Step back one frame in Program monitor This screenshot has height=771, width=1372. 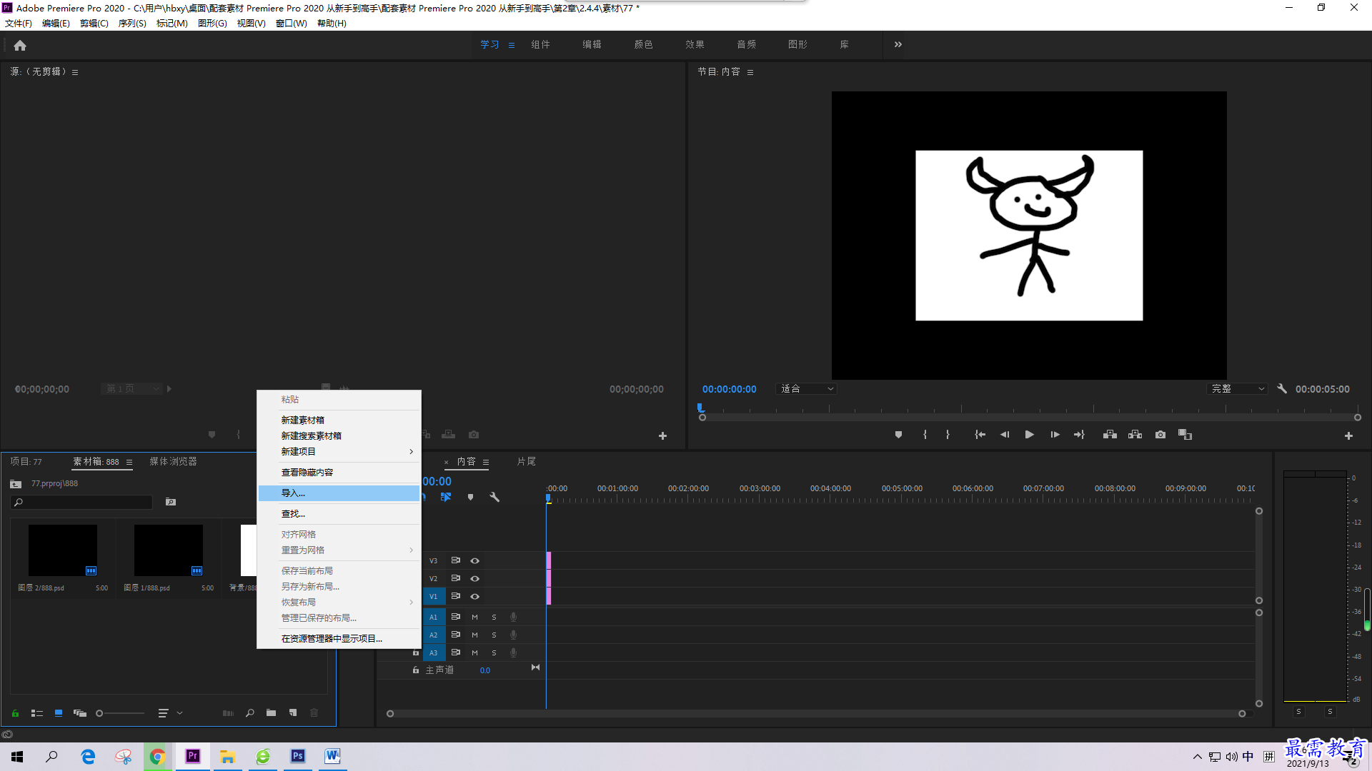1005,435
